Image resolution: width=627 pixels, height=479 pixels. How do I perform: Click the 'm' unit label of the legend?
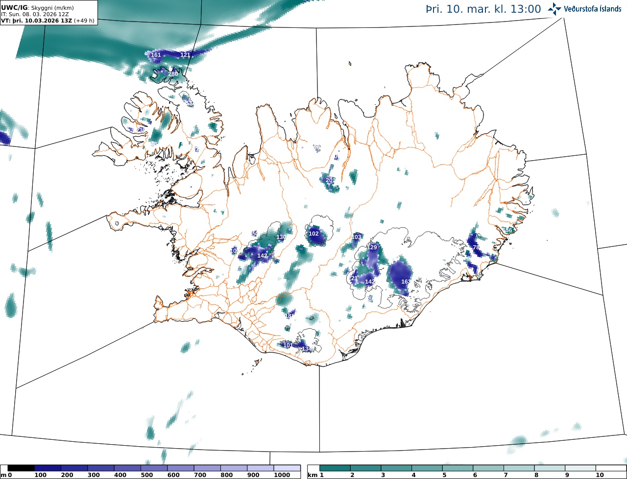[3, 475]
